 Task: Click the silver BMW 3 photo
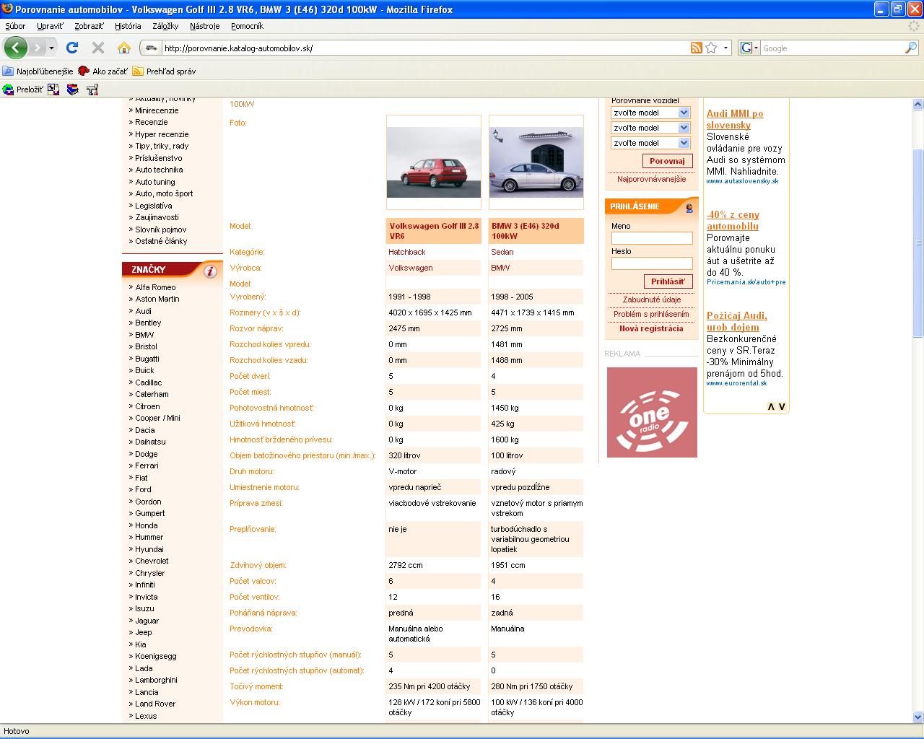536,162
